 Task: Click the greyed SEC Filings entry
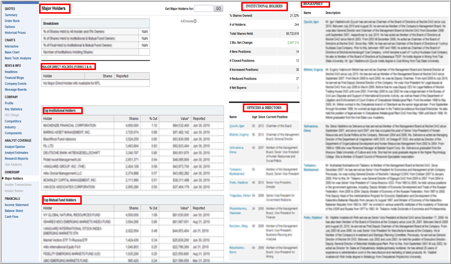[12, 115]
